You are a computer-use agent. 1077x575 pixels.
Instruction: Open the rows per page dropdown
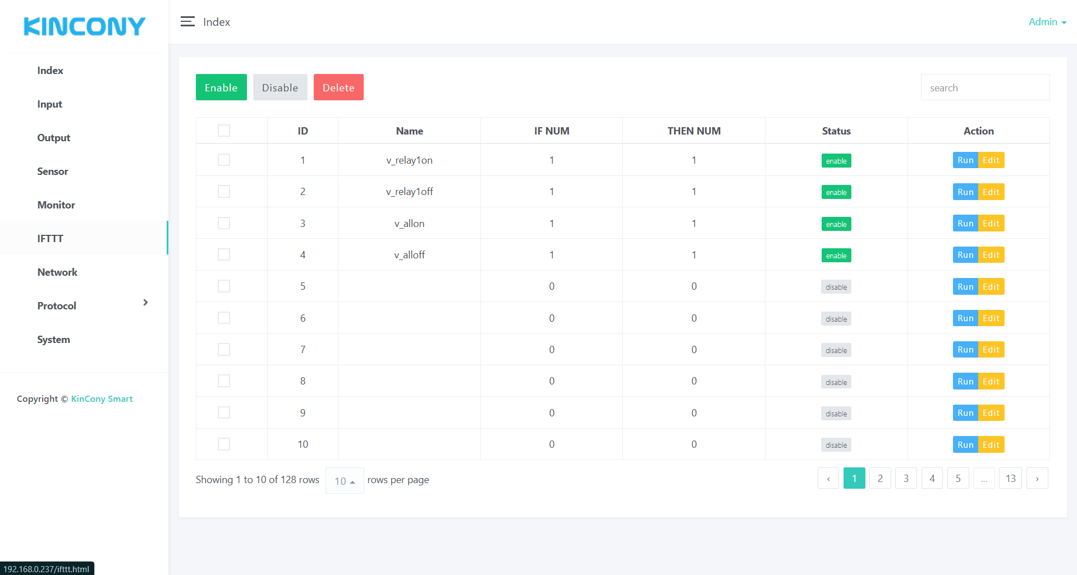click(345, 481)
